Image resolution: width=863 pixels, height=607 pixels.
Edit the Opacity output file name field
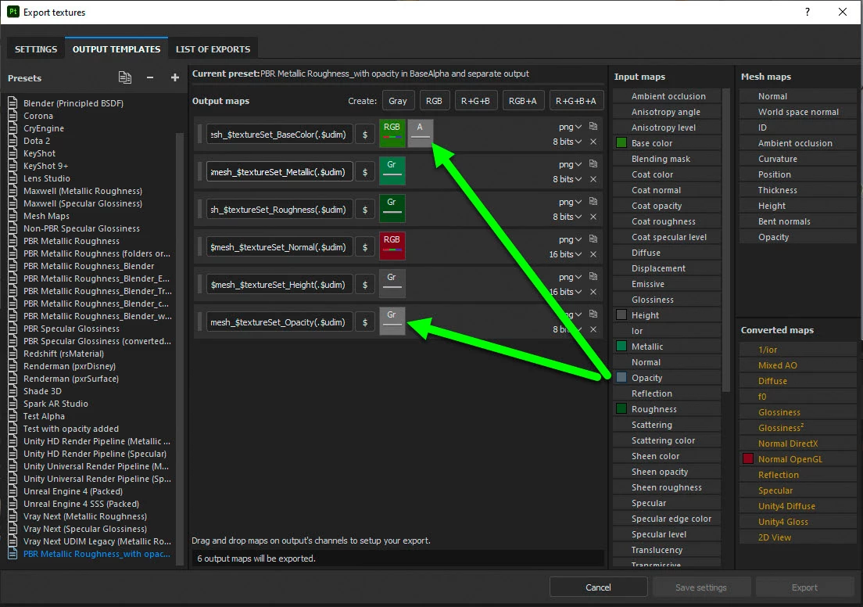[x=280, y=322]
